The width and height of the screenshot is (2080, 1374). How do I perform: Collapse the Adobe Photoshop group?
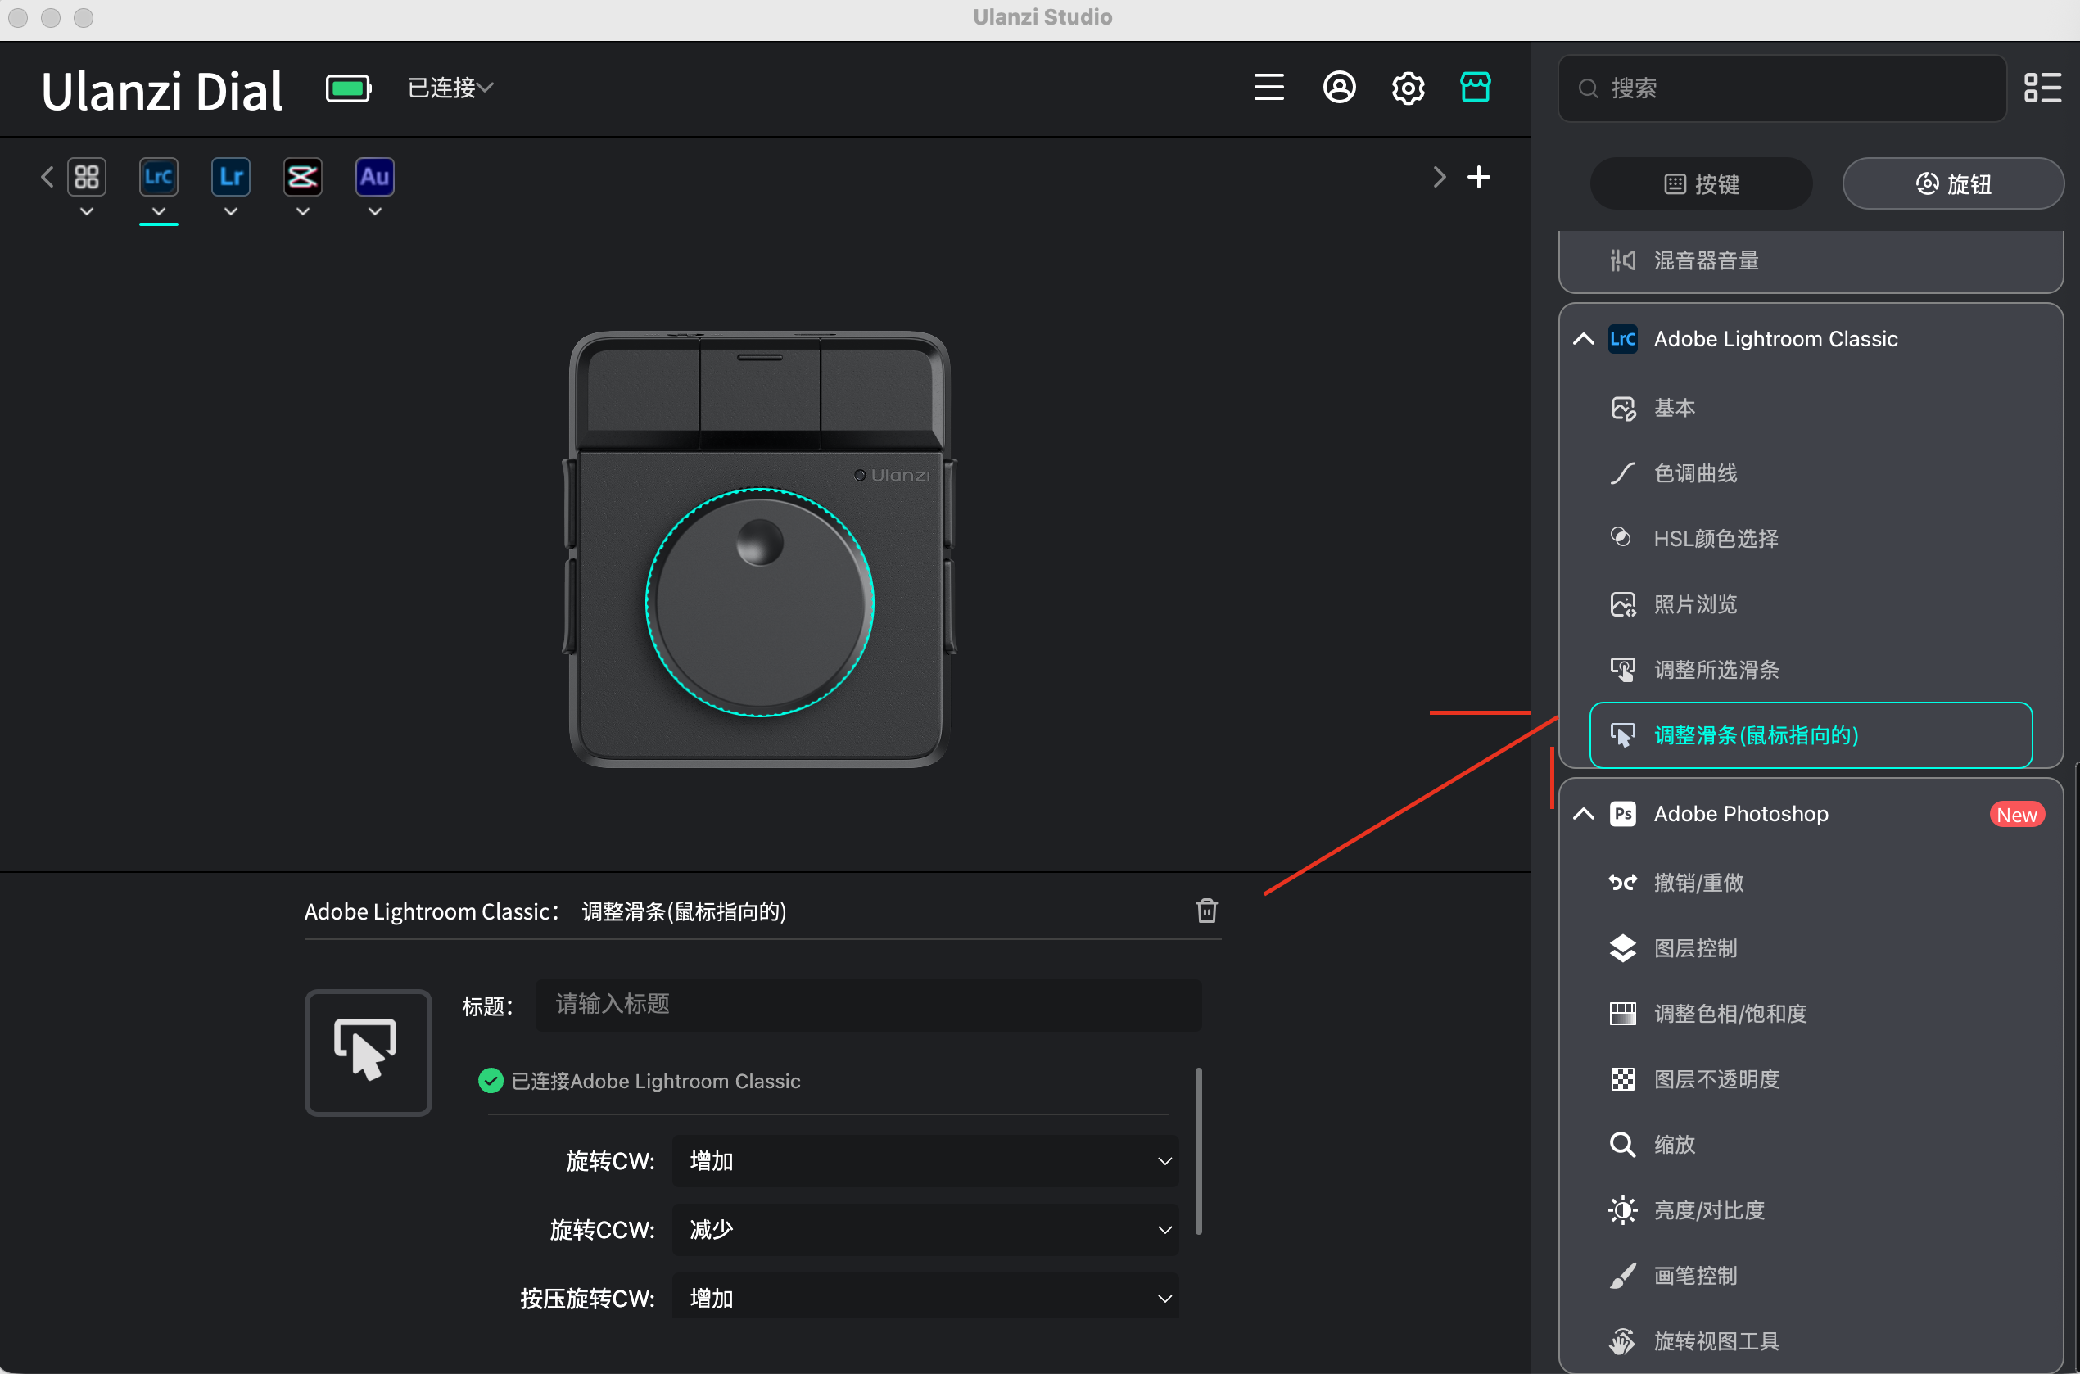point(1583,814)
